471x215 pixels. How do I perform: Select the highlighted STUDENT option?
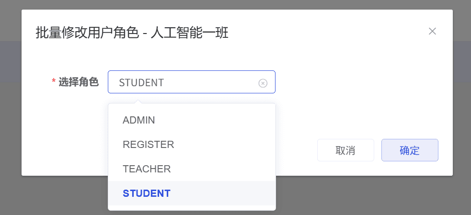[x=147, y=193]
